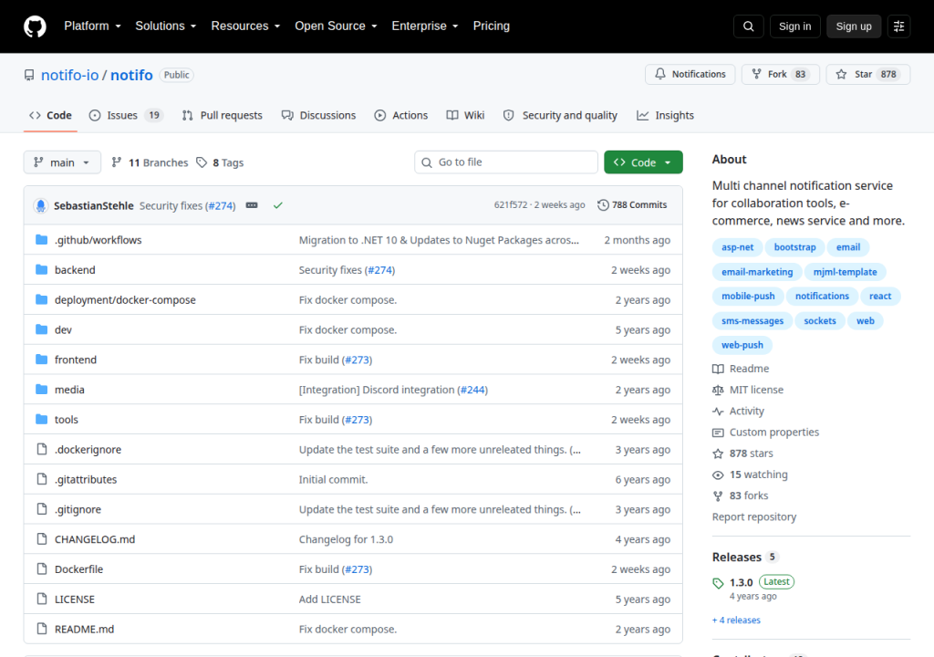View the green check build status

tap(277, 205)
